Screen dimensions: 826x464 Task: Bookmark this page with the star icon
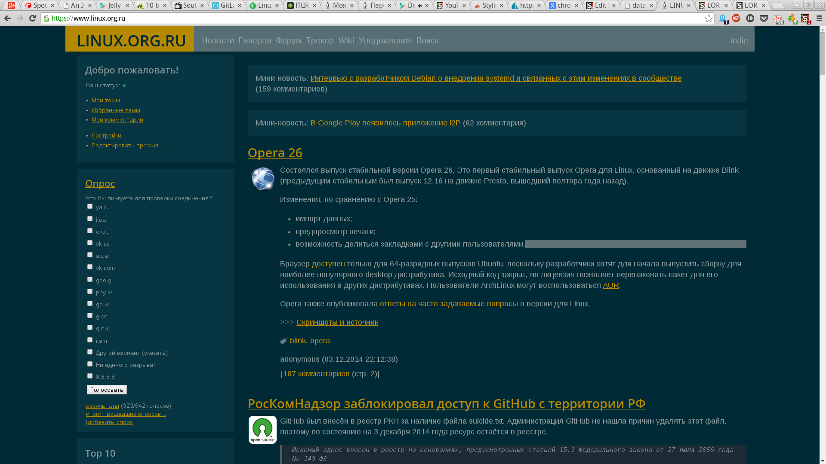point(709,18)
